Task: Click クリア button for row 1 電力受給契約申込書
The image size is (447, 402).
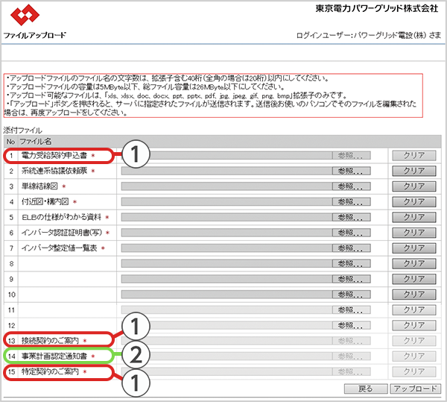Action: (x=414, y=155)
